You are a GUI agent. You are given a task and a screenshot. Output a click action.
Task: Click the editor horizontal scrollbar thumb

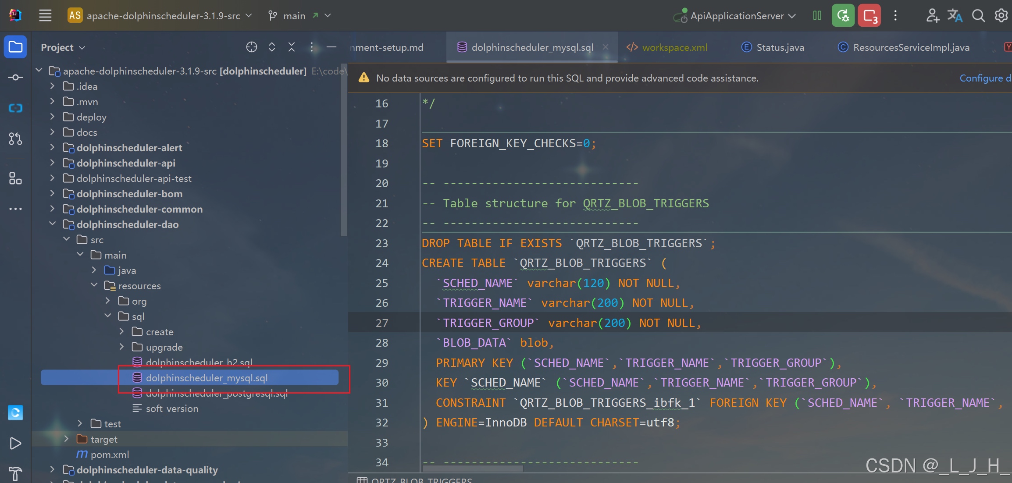coord(473,469)
